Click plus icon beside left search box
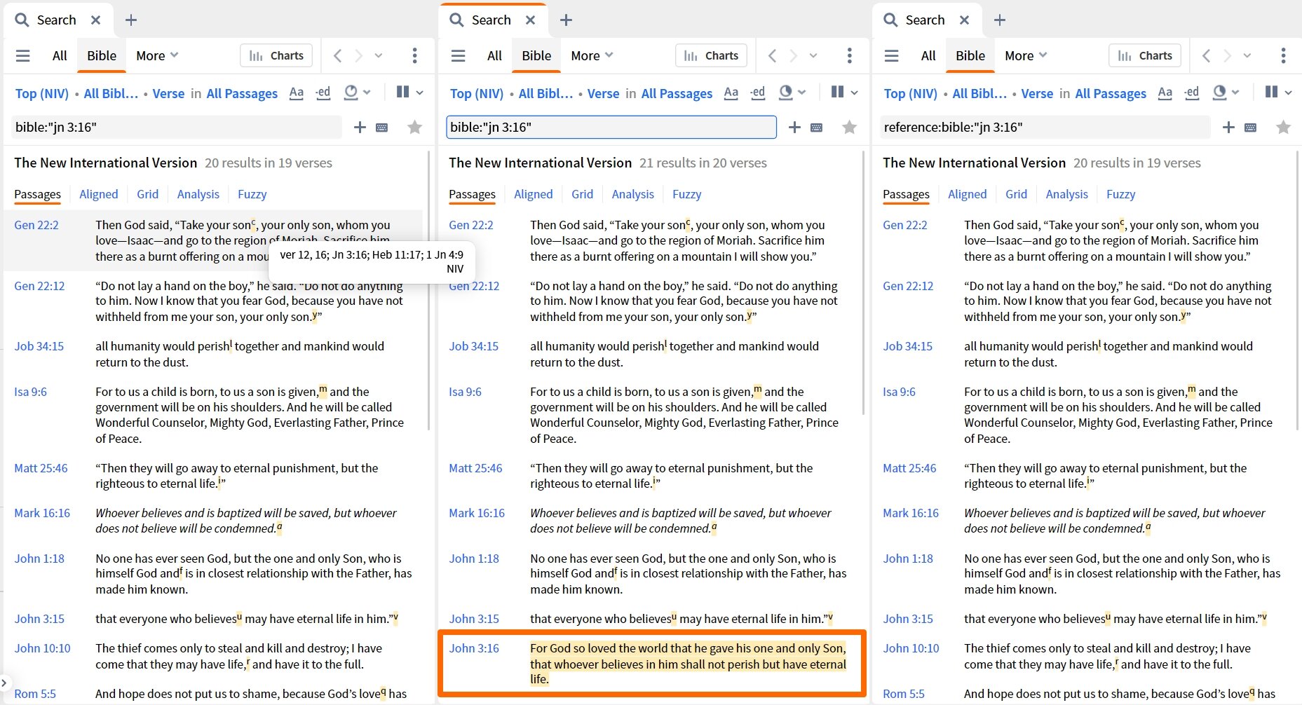This screenshot has width=1302, height=705. coord(360,127)
